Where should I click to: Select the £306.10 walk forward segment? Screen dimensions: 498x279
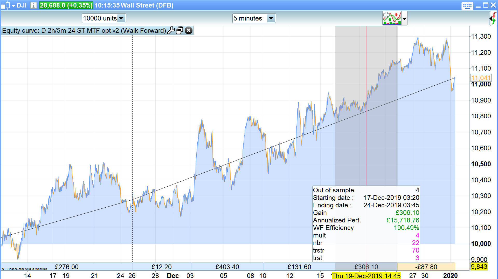(x=366, y=267)
